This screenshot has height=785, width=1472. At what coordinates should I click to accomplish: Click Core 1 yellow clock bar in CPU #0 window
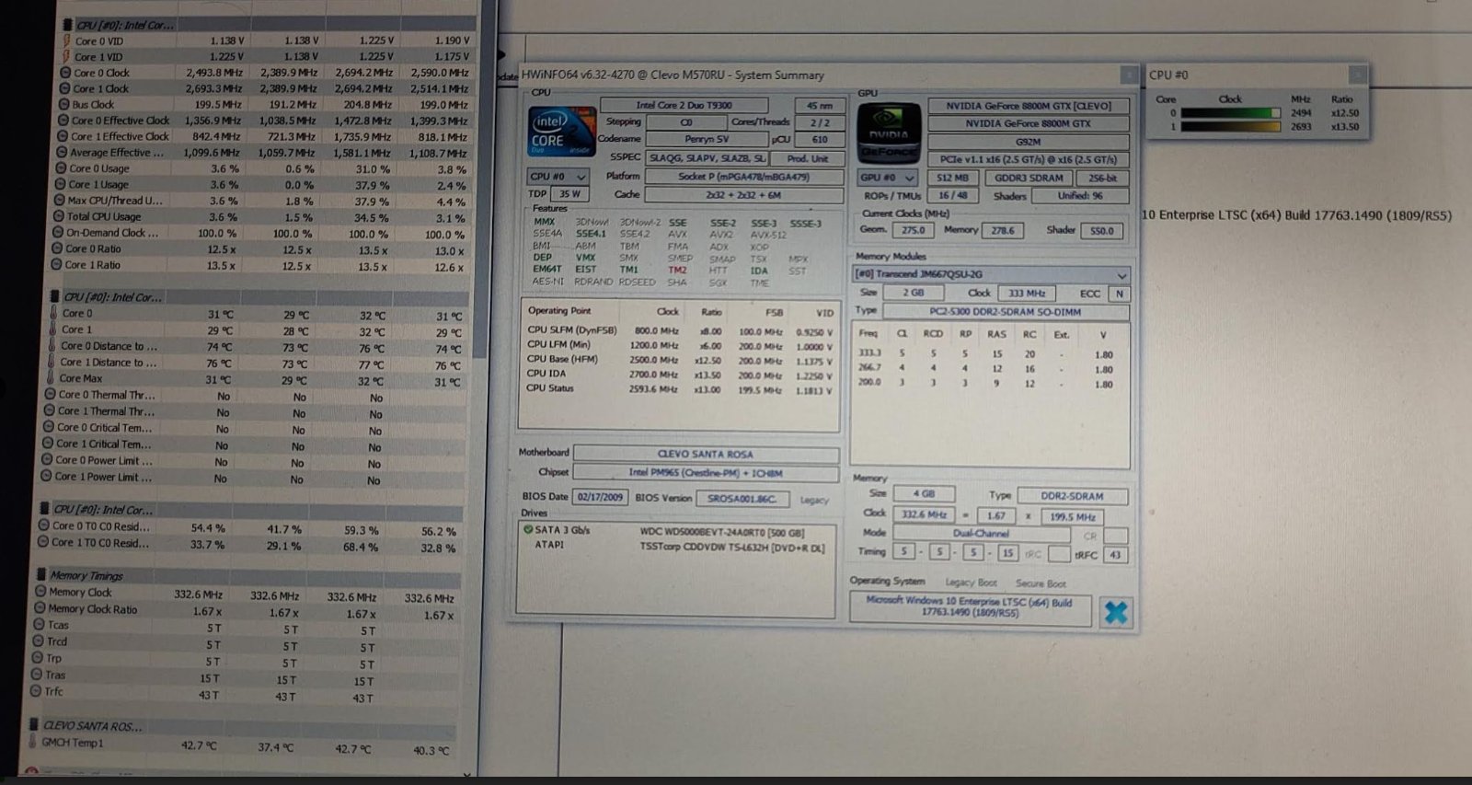tap(1230, 127)
